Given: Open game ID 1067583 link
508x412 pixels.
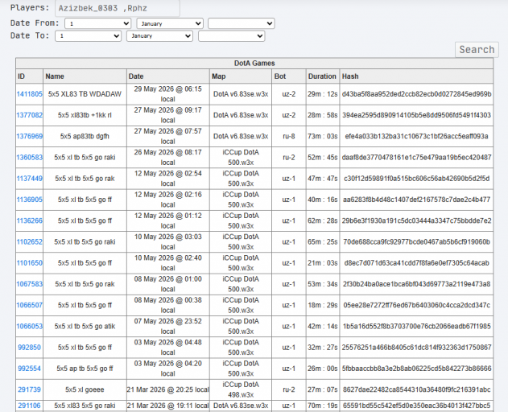Looking at the screenshot, I should coord(30,284).
